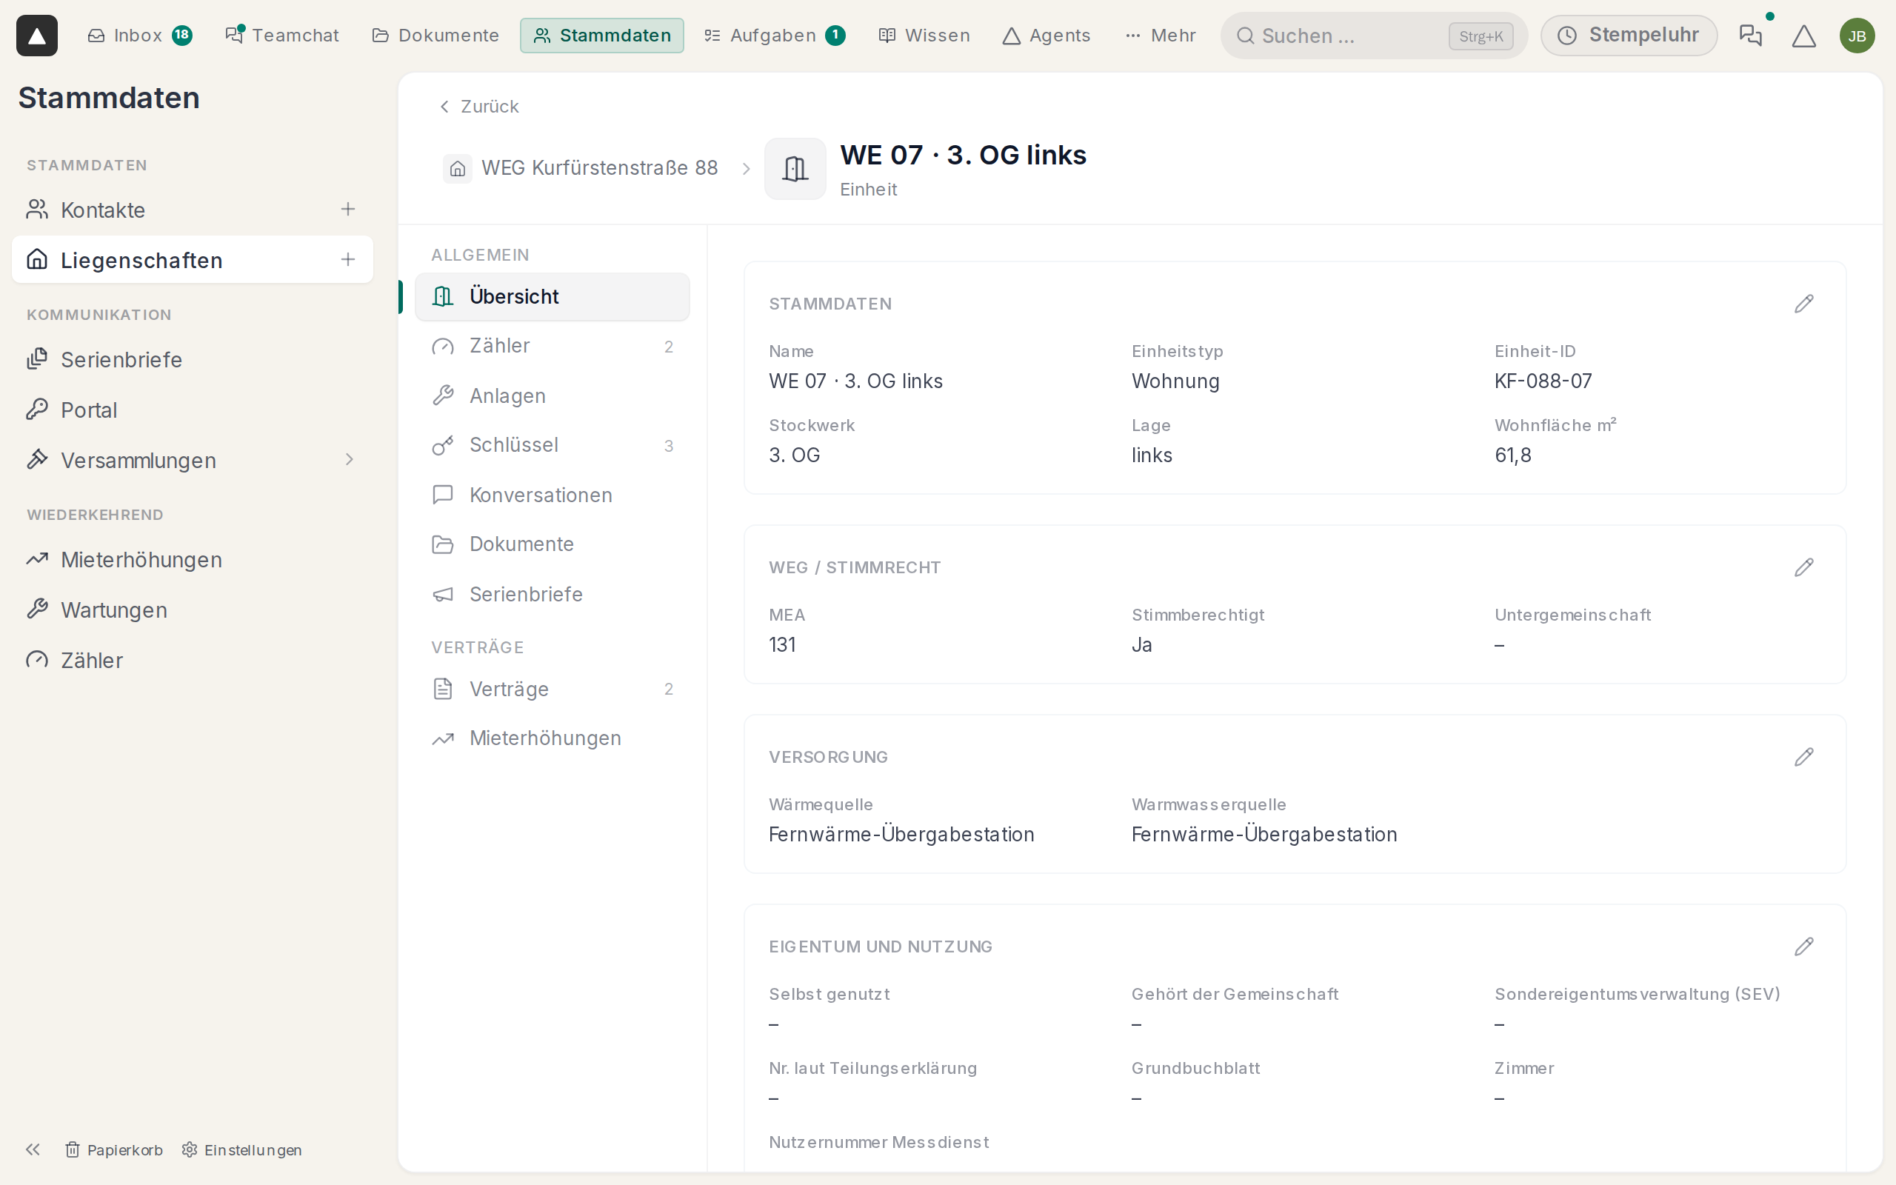Edit the Stammdaten section with pencil icon
1896x1185 pixels.
coord(1803,304)
